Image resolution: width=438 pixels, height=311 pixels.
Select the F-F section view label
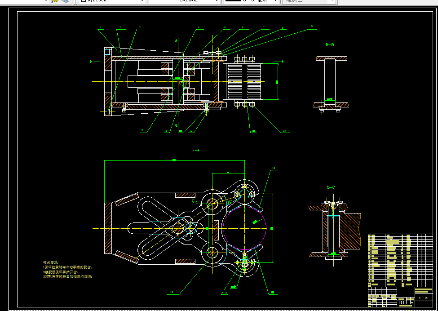coord(196,150)
